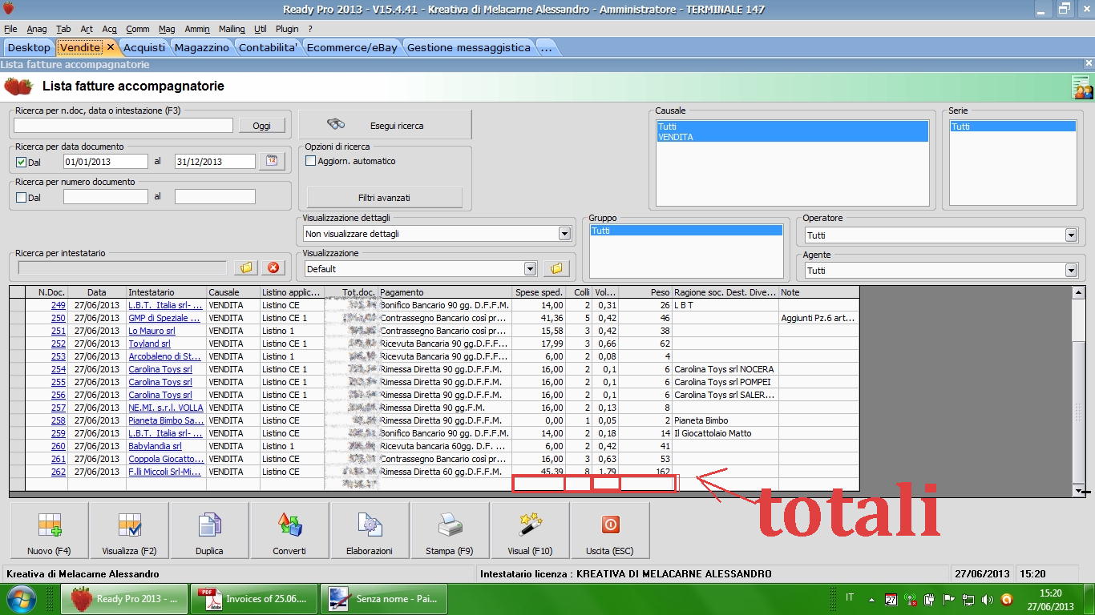
Task: Switch to the Acquisti tab
Action: pyautogui.click(x=144, y=47)
